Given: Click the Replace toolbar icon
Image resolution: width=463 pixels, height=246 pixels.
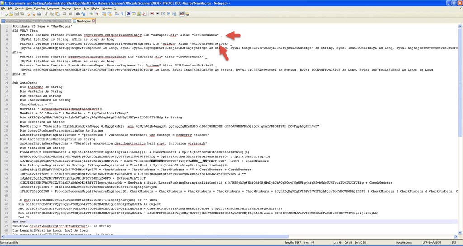Looking at the screenshot, I should 83,14.
